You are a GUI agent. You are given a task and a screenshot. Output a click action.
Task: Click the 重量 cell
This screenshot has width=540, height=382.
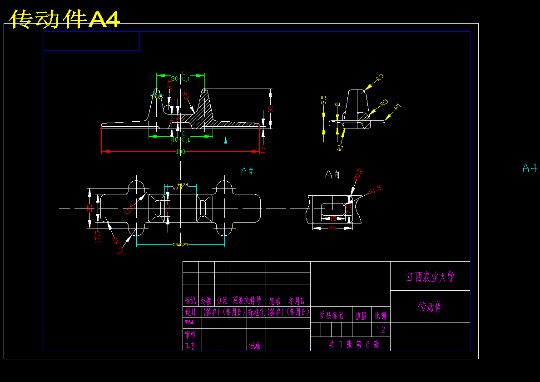[361, 316]
